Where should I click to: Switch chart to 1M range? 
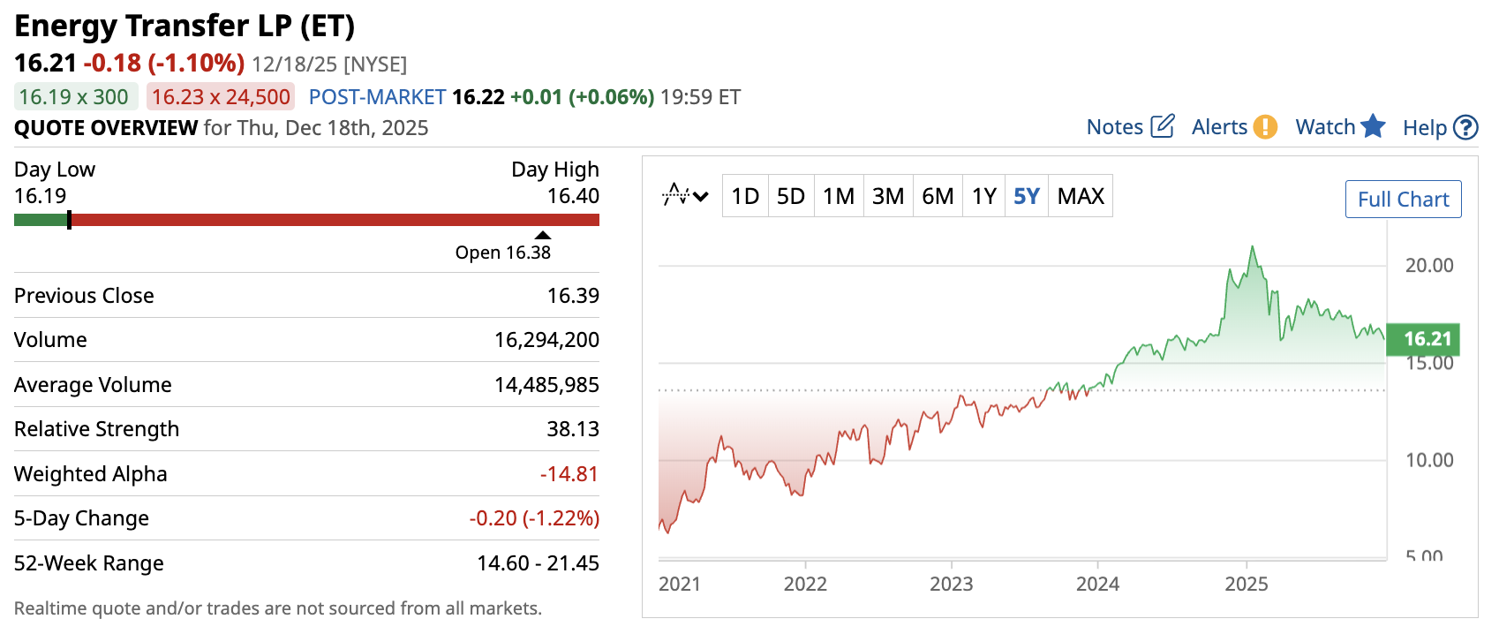tap(839, 196)
